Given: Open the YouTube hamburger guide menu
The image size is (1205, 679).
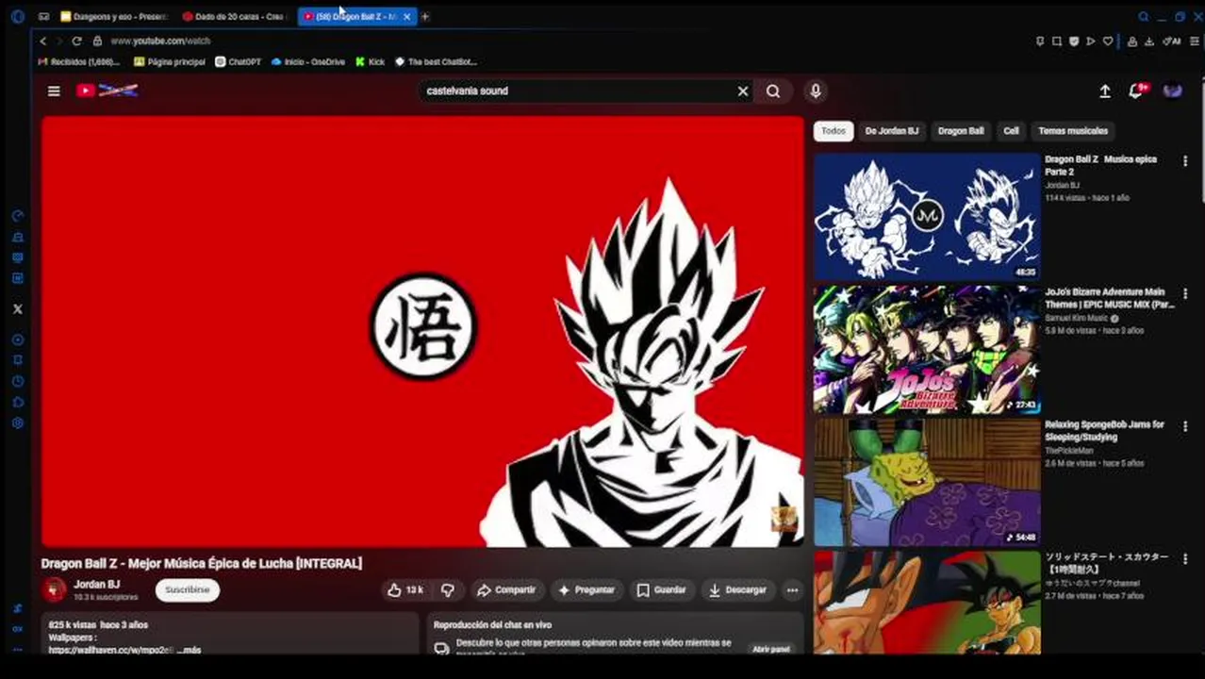Looking at the screenshot, I should coord(54,91).
